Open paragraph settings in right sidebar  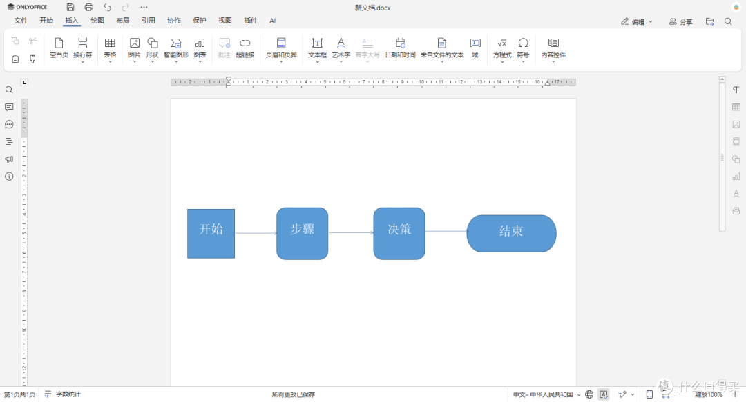pos(736,90)
